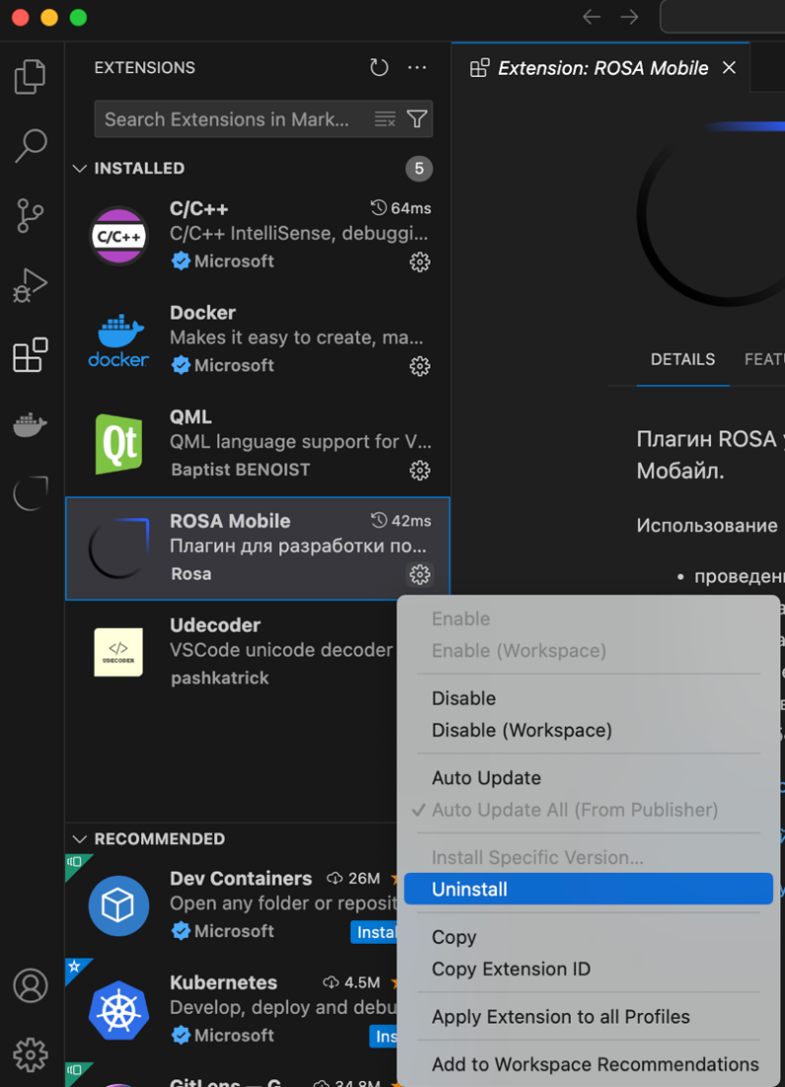Collapse the RECOMMENDED extensions section

coord(80,839)
